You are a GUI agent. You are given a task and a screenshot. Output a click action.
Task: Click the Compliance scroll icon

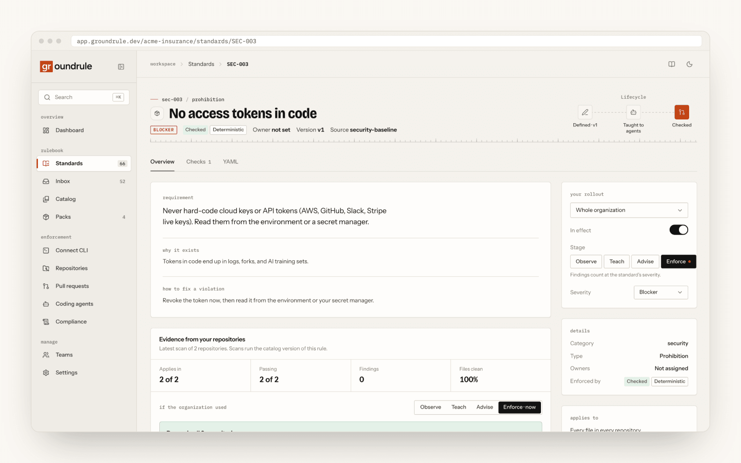click(46, 322)
